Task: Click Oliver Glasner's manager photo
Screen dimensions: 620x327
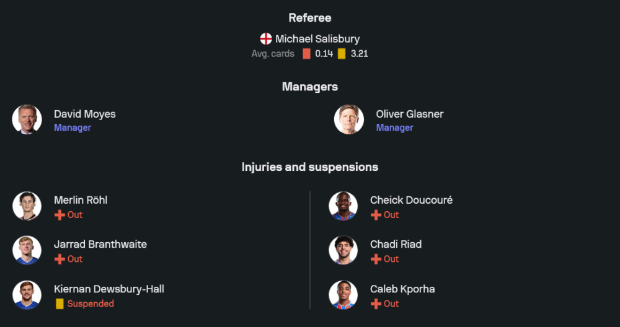Action: [349, 120]
